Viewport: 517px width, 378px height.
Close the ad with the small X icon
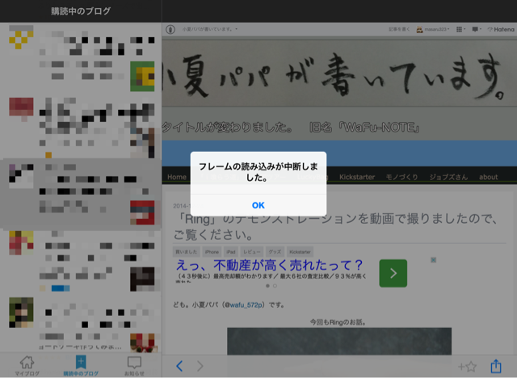[x=433, y=260]
